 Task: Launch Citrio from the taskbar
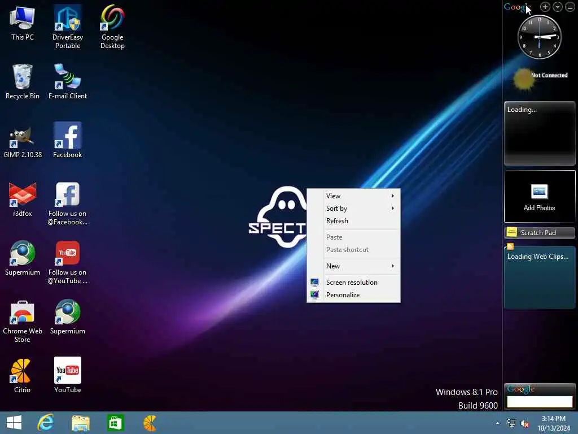coord(150,423)
